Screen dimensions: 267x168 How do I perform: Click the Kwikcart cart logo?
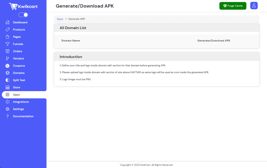click(23, 6)
